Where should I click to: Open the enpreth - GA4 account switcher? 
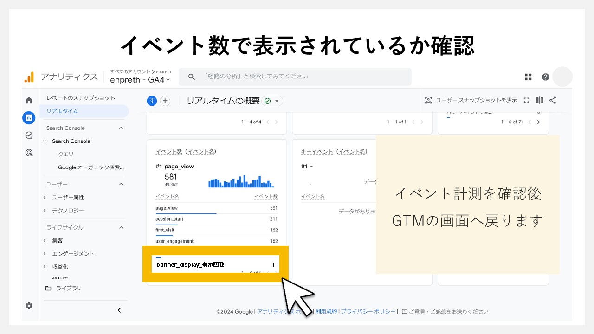coord(139,79)
